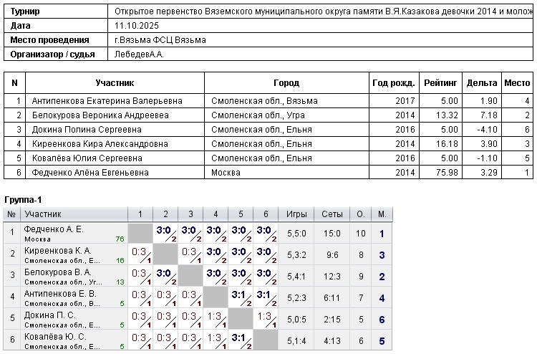Viewport: 537px width, 354px height.
Task: Select Киреенкова Кира Александровна in participants list
Action: 100,144
